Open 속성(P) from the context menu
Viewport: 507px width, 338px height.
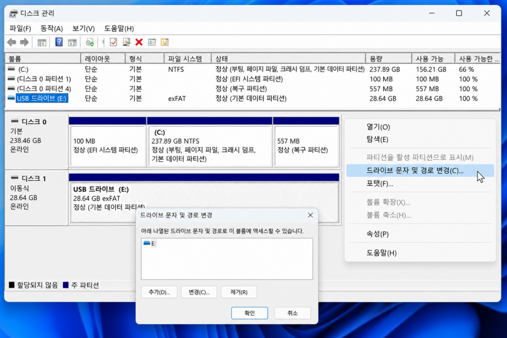click(x=420, y=234)
